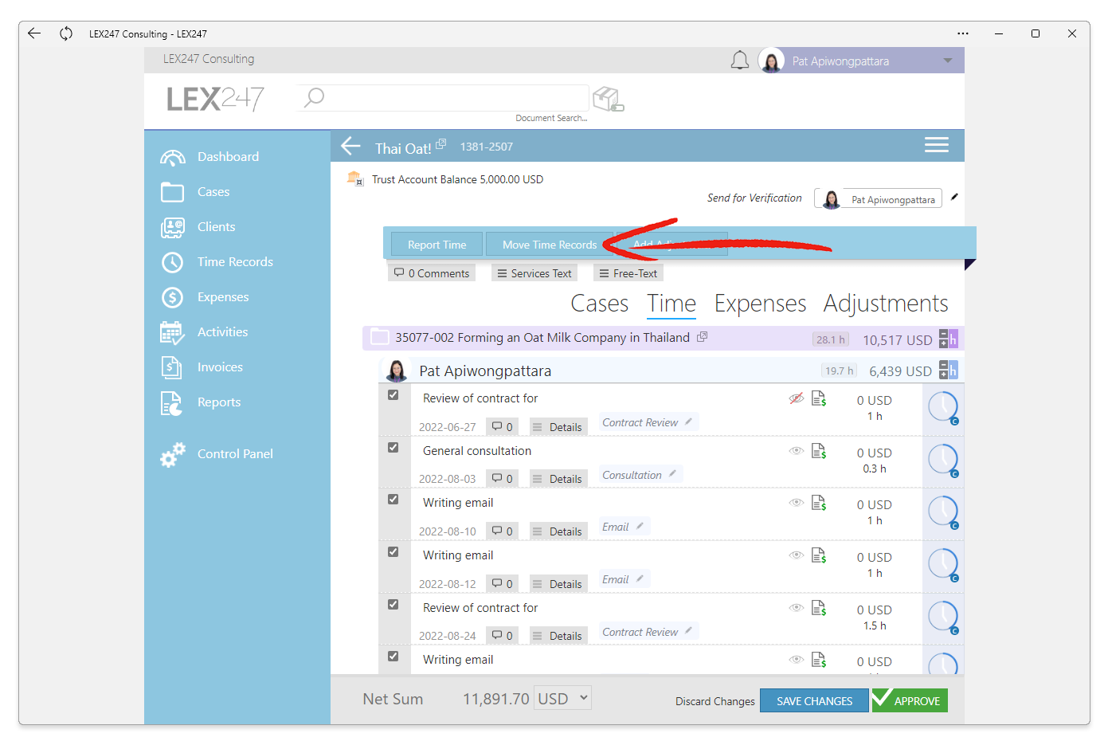Click the APPROVE button

pos(910,701)
